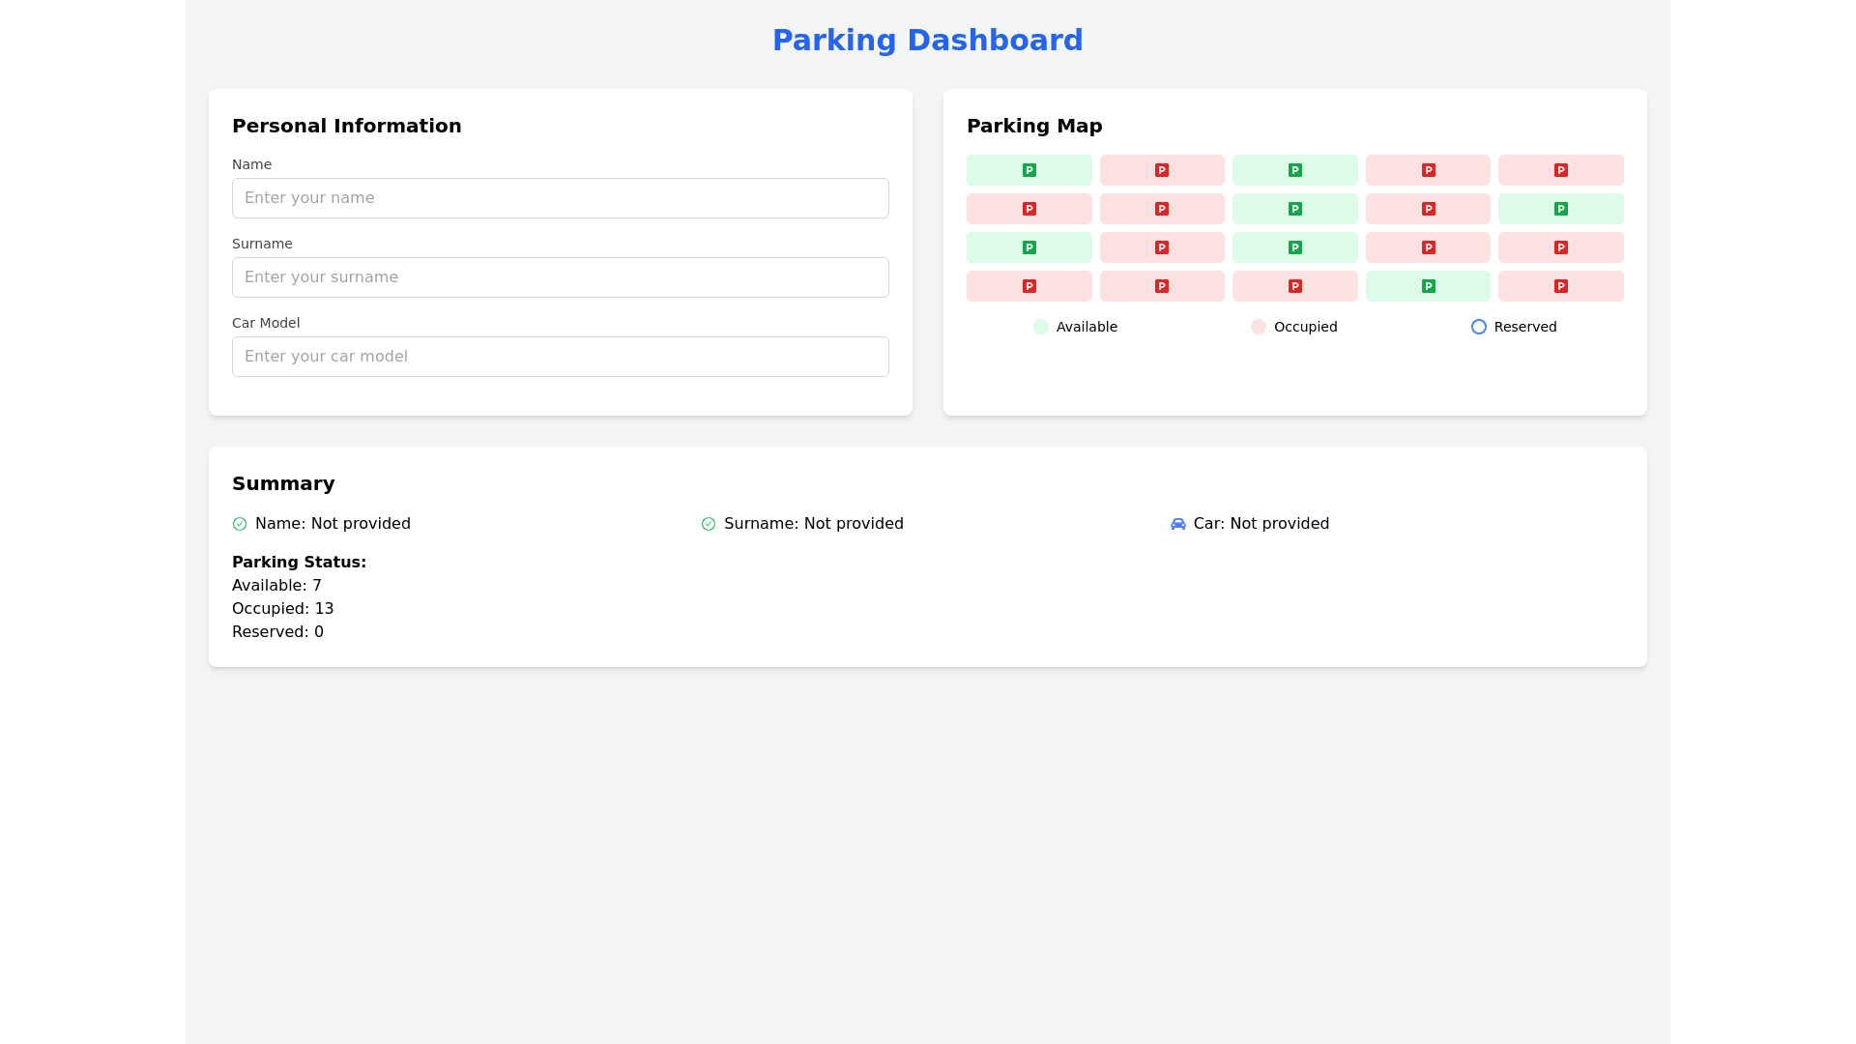Click the Occupied legend color circle
This screenshot has width=1856, height=1044.
[1259, 327]
